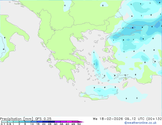Pick the 5–10 mm legend color swatch
Screen dimensions: 162x125
(x=28, y=122)
